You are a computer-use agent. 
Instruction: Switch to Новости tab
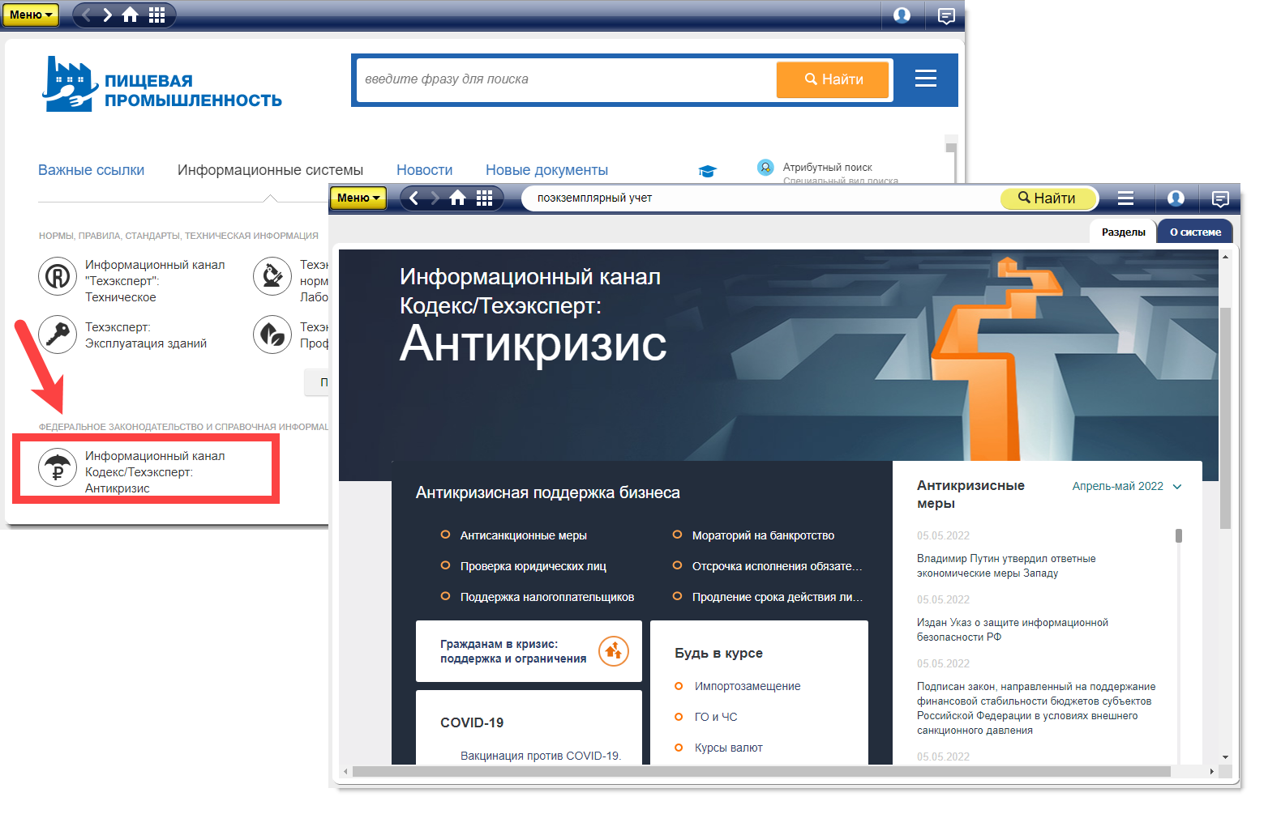(424, 170)
